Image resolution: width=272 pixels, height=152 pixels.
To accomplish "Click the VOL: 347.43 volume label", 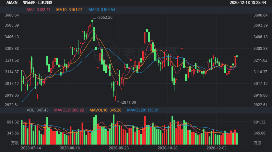I will point(38,110).
